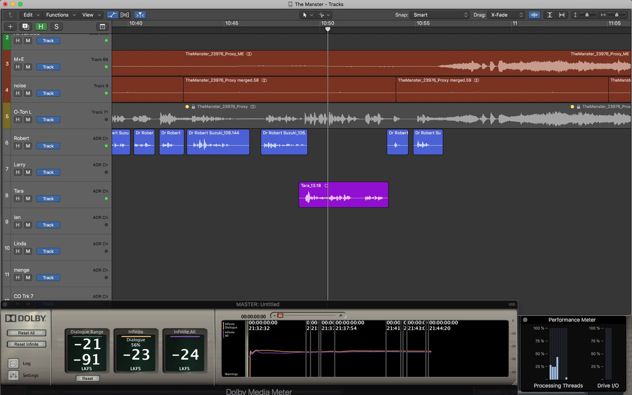Toggle the global Solo (S) button

pyautogui.click(x=56, y=27)
